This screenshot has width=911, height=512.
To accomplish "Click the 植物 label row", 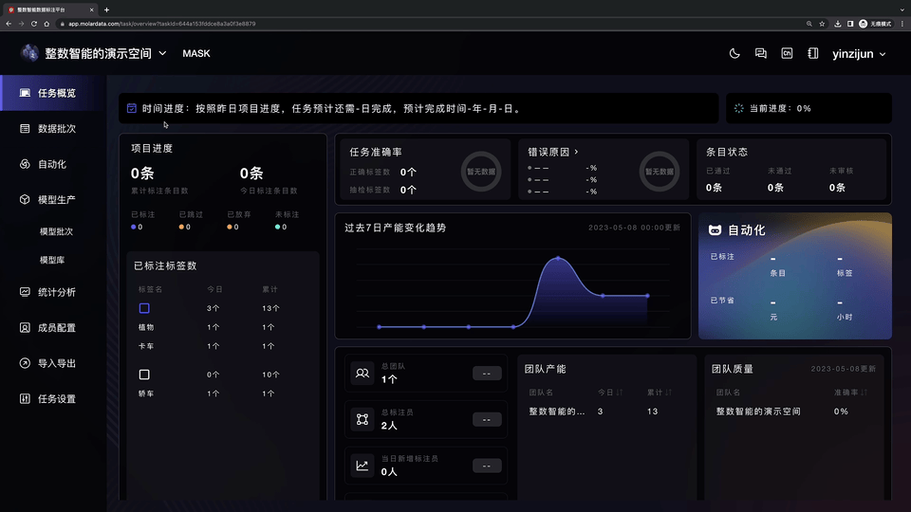I will point(222,327).
